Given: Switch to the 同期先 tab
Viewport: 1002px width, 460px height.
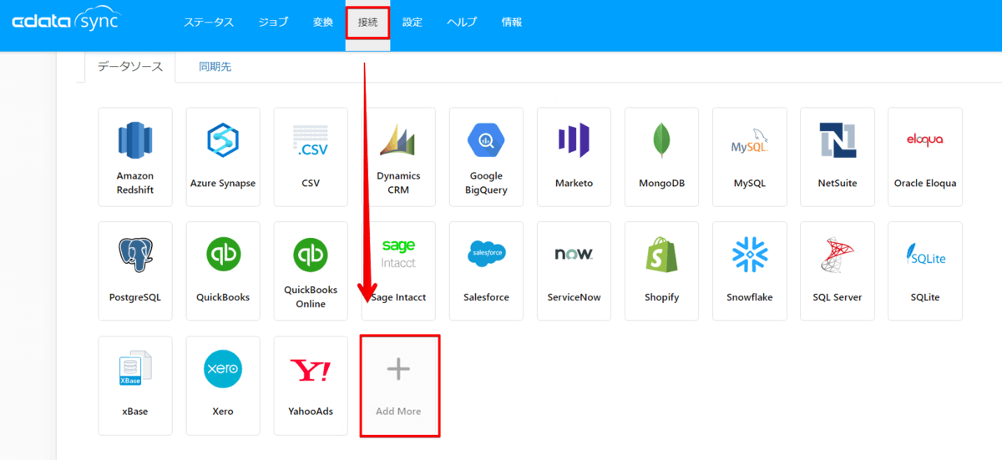Looking at the screenshot, I should tap(215, 67).
